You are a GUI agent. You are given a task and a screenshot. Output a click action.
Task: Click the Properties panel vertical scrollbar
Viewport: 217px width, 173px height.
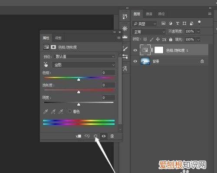120,90
